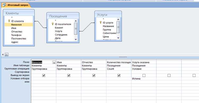
Task: Click the Истина criteria cell
Action: pyautogui.click(x=144, y=79)
